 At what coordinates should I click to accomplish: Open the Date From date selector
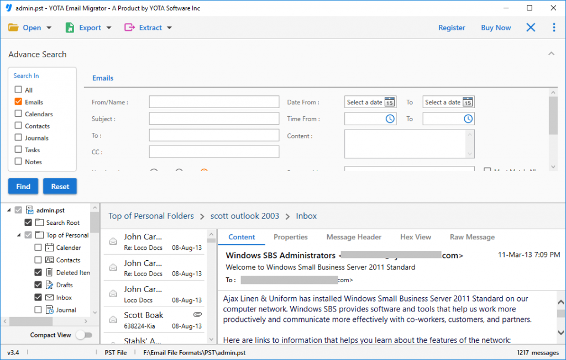click(370, 102)
